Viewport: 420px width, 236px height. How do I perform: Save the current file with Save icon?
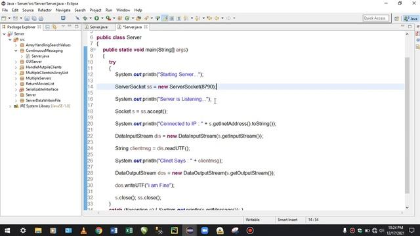click(27, 18)
